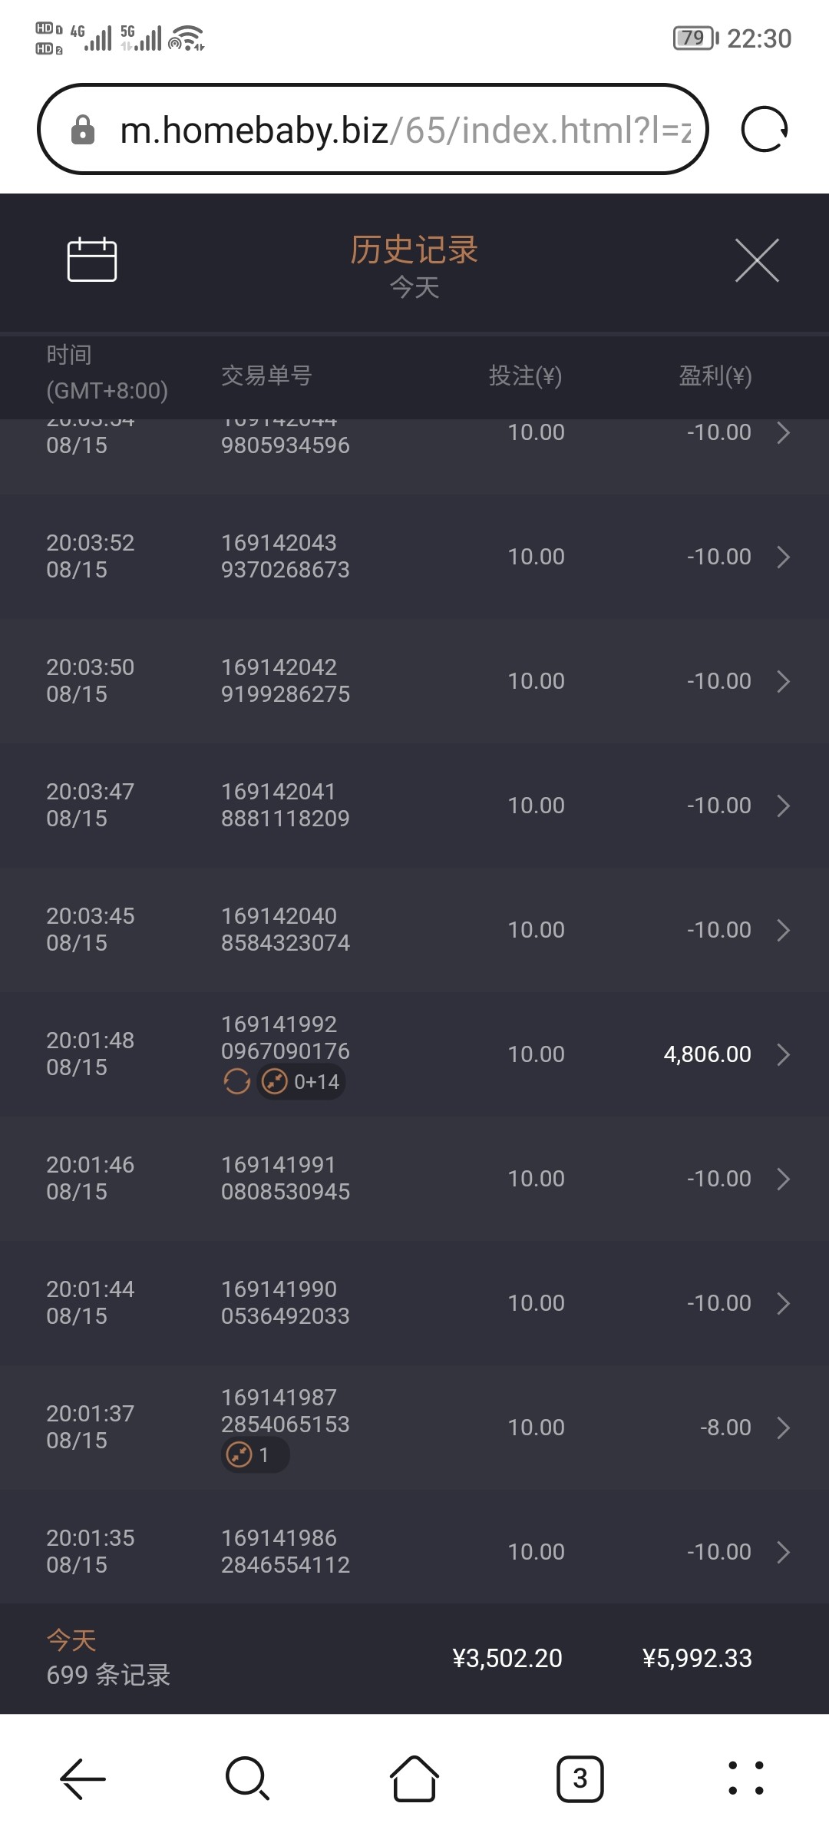The height and width of the screenshot is (1843, 829).
Task: Expand the 20:03:52 record details chevron
Action: (783, 557)
